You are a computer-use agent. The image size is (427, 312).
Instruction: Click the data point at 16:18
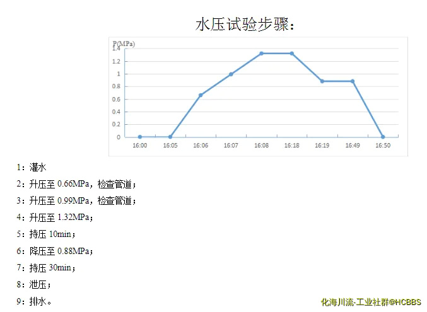pyautogui.click(x=292, y=54)
